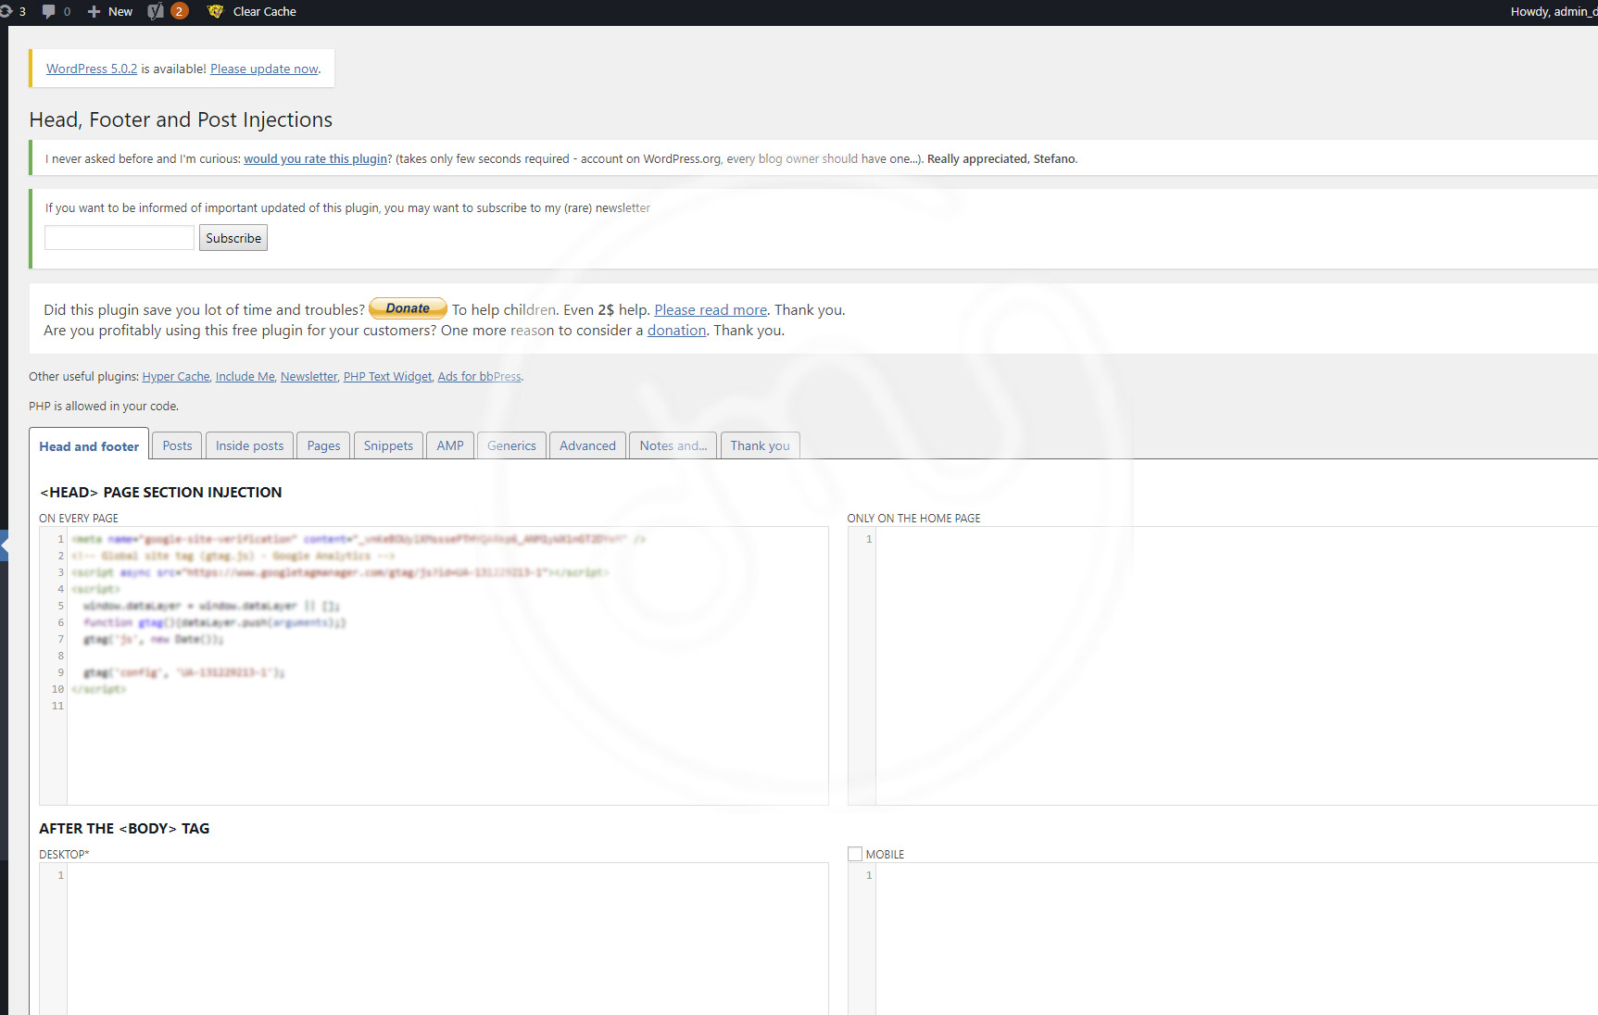Click the PHP is allowed in your code text
The height and width of the screenshot is (1015, 1598).
pos(104,406)
